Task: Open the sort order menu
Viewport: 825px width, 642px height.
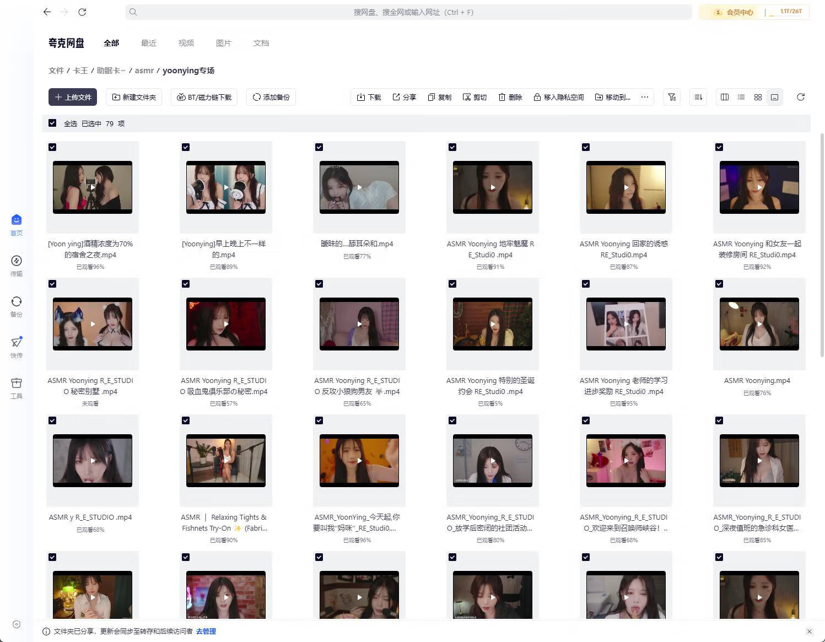Action: (x=698, y=97)
